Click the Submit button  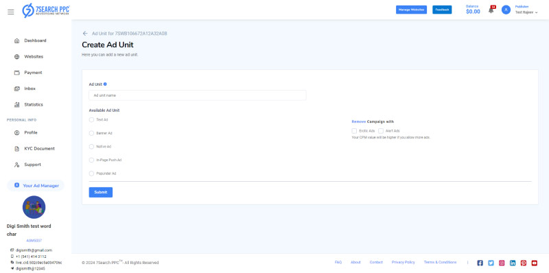[100, 192]
